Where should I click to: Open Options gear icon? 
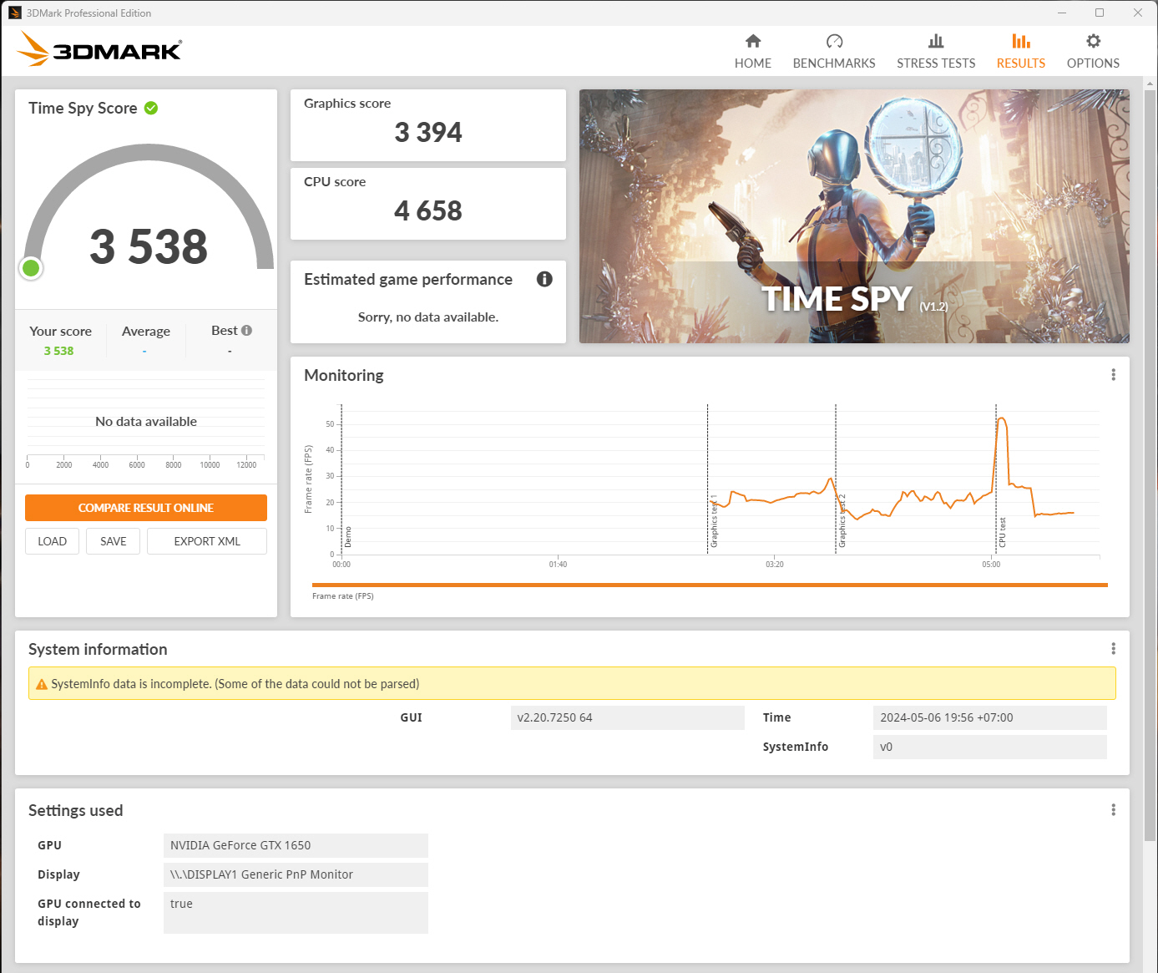click(1093, 41)
